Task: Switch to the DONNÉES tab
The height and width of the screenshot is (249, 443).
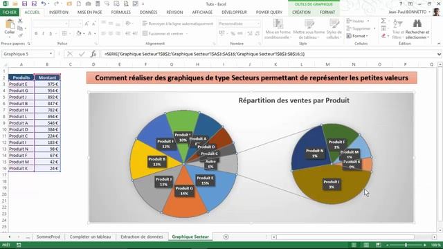Action: pos(148,12)
